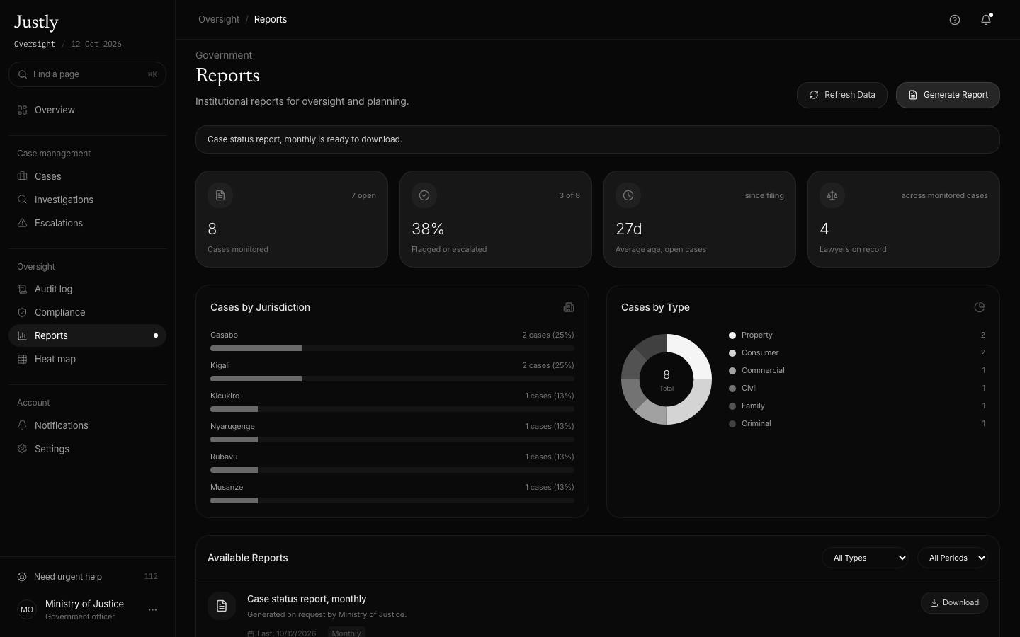1020x637 pixels.
Task: Click the Criminal legend color dot
Action: tap(732, 424)
